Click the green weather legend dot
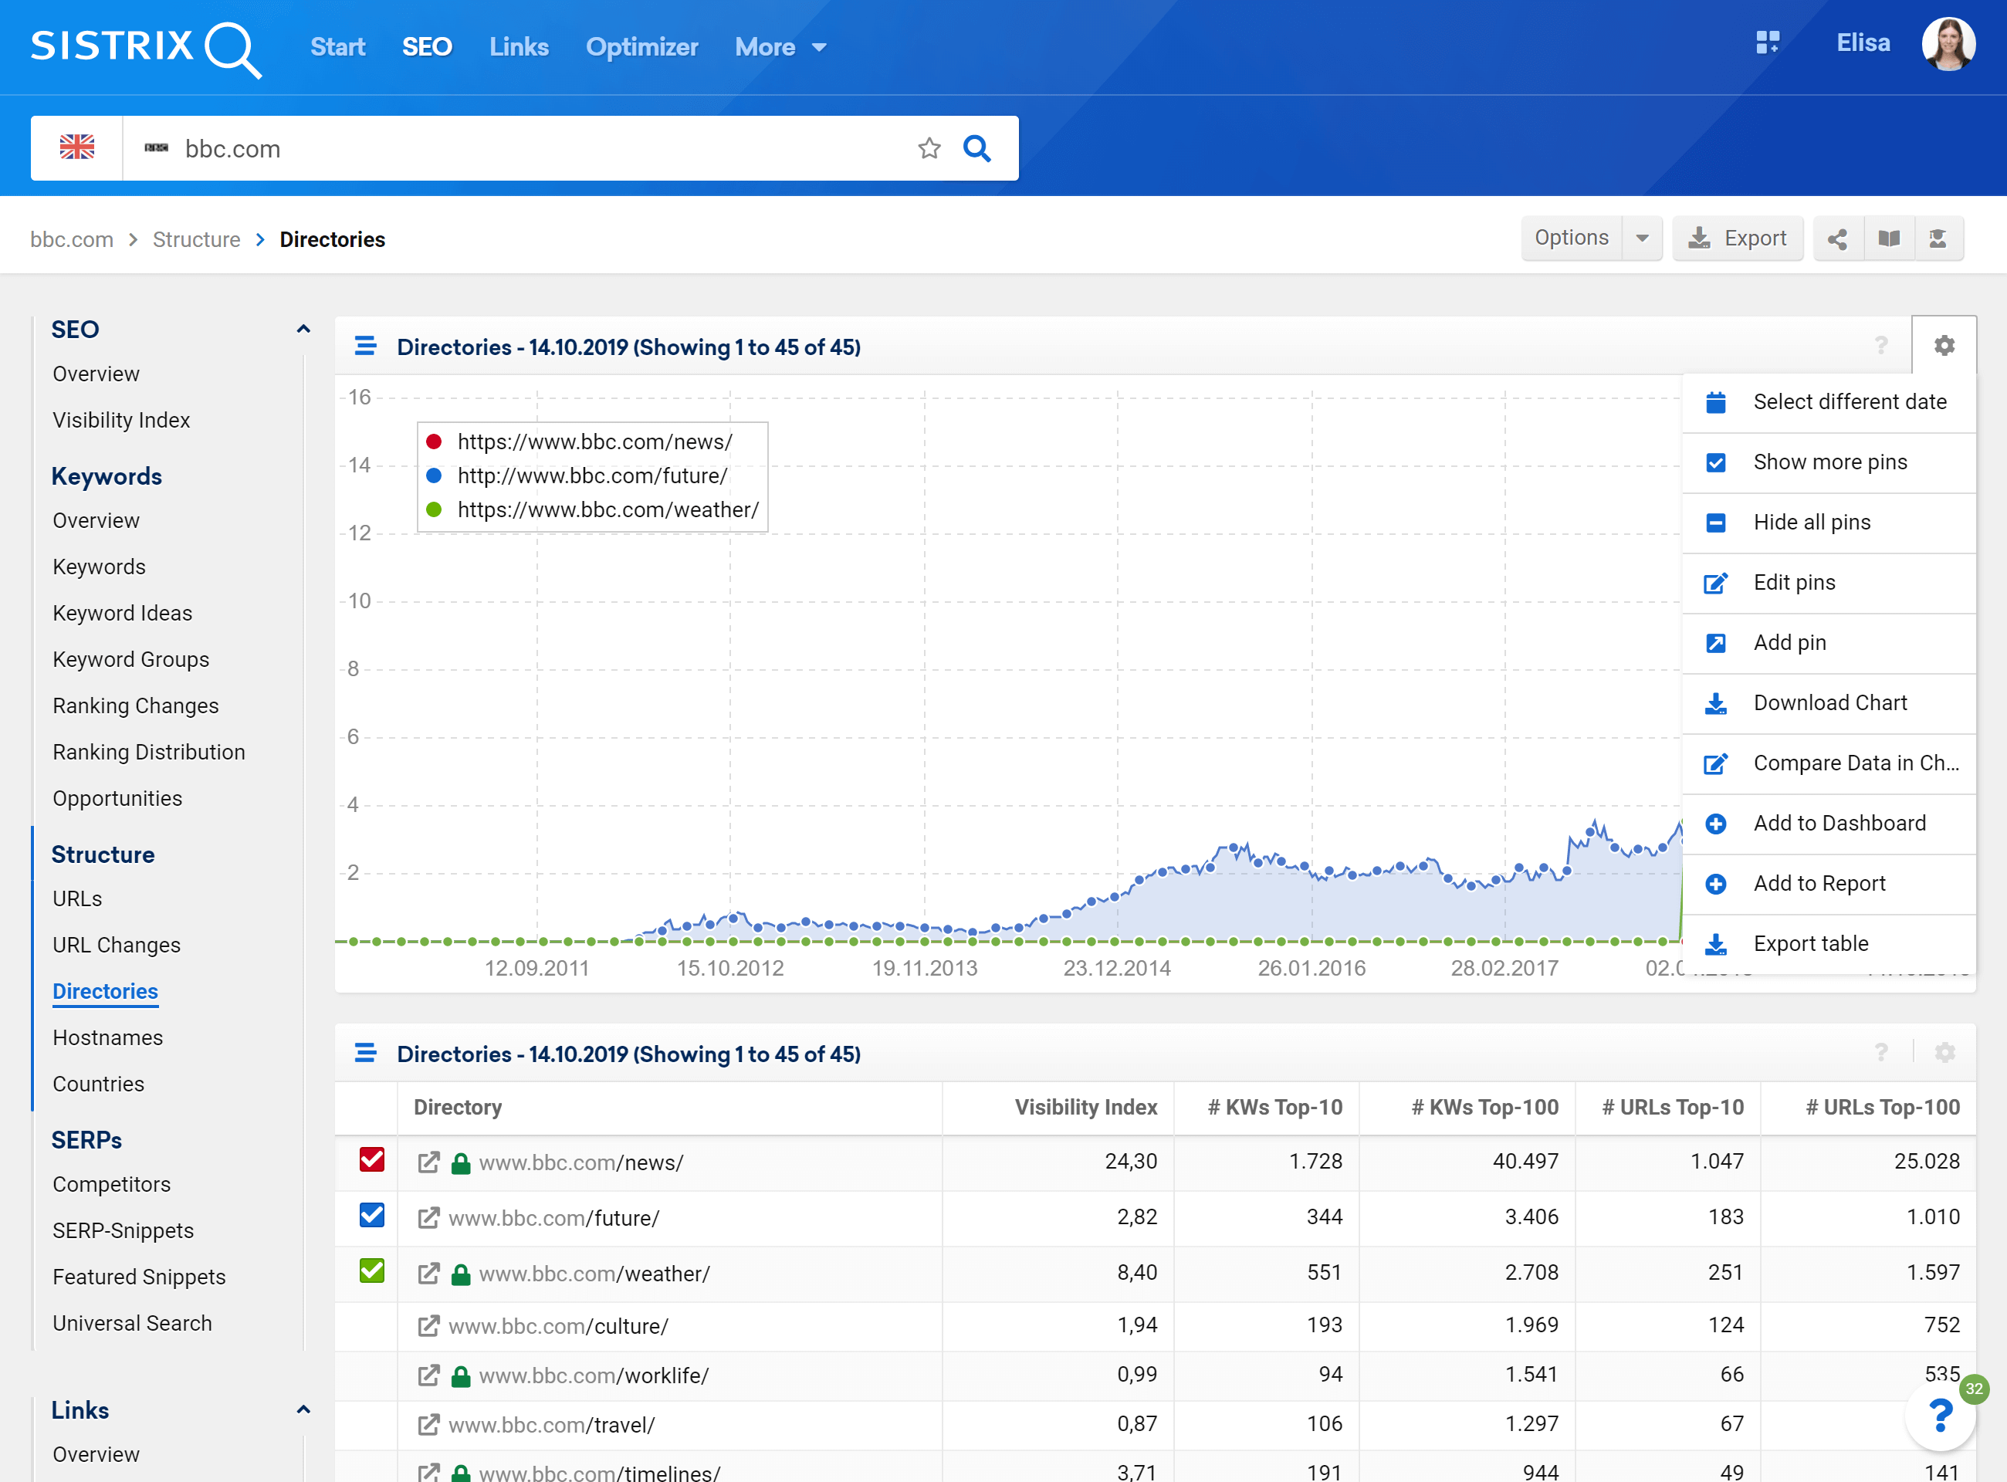Screen dimensions: 2007x1482 pos(435,509)
